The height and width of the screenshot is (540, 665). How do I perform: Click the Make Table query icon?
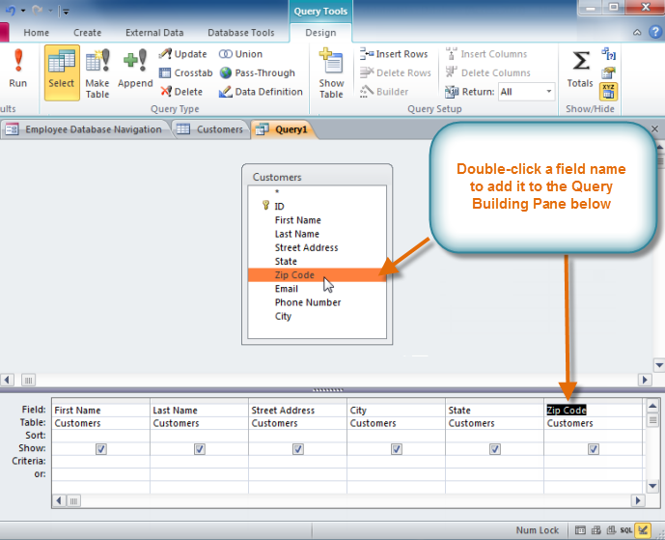(x=97, y=73)
